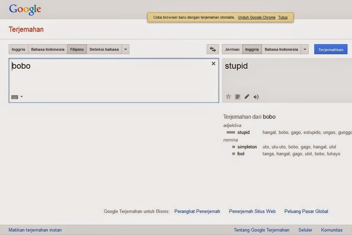
Task: Click in the source text box with bobo
Action: (x=114, y=80)
